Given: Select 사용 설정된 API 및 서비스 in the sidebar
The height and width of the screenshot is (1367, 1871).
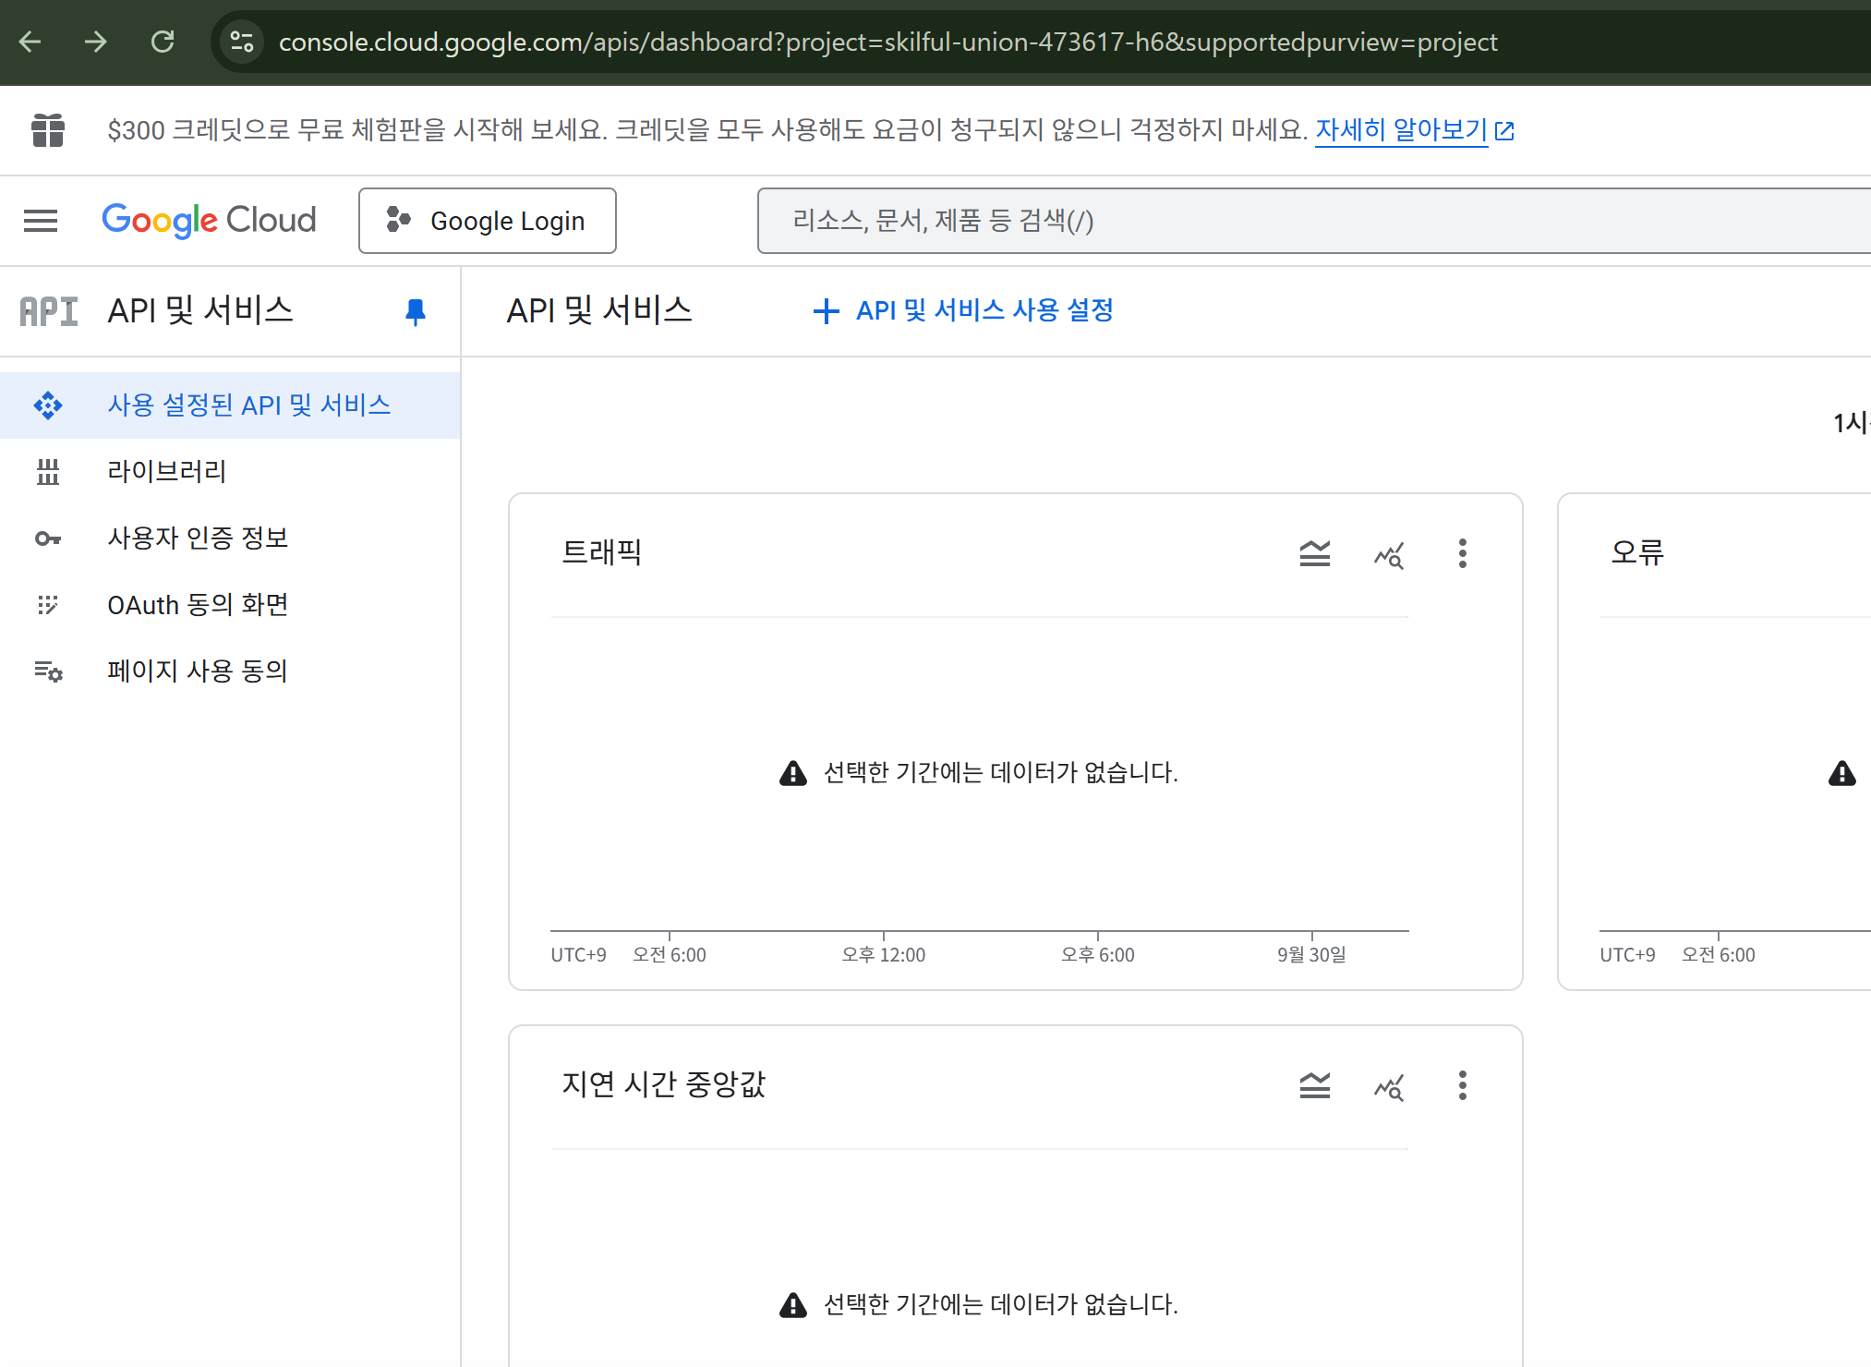Looking at the screenshot, I should tap(248, 405).
